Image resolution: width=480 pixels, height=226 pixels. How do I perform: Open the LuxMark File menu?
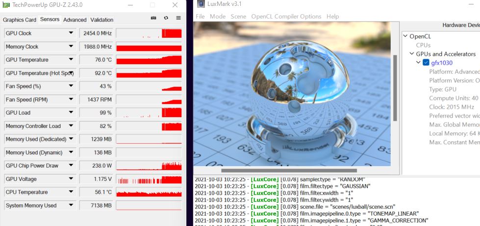pyautogui.click(x=200, y=17)
